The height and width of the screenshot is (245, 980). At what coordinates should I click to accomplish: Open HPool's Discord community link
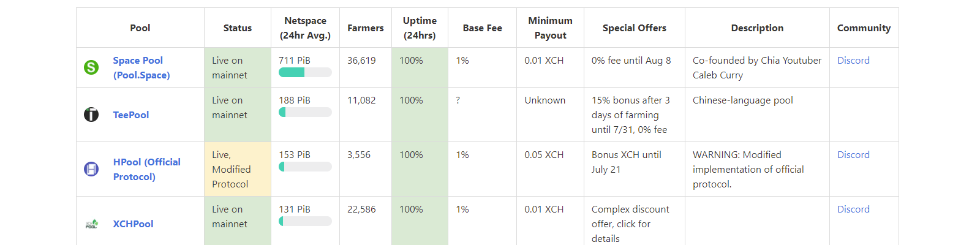[x=853, y=155]
